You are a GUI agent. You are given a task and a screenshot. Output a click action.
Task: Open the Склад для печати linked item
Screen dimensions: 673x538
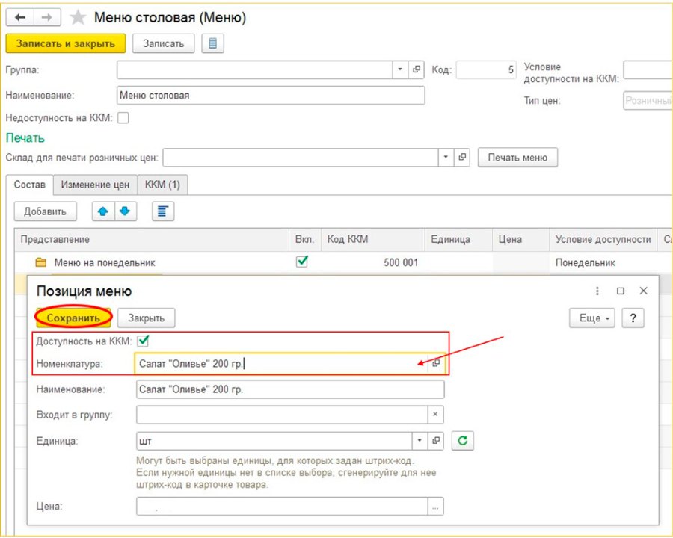coord(462,158)
